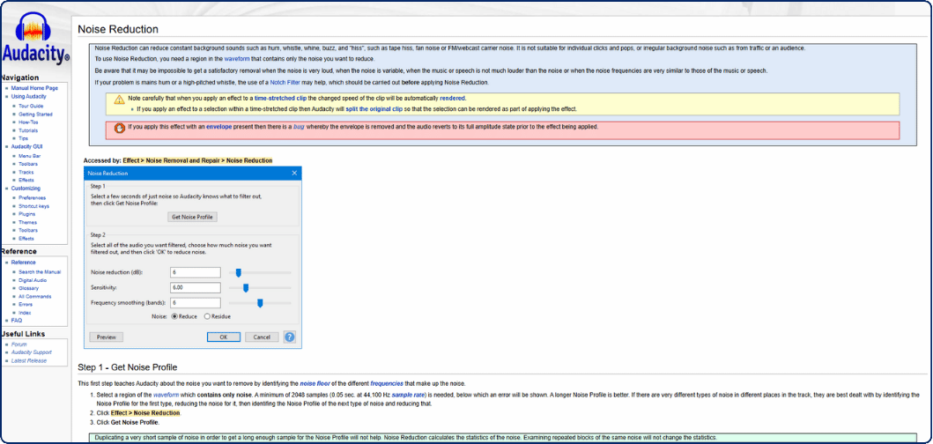The height and width of the screenshot is (444, 933).
Task: Open the Shortcut keys link
Action: pos(33,206)
